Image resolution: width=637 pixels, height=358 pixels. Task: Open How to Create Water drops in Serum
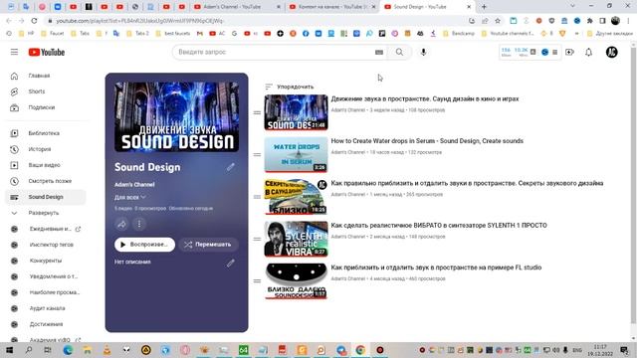pyautogui.click(x=427, y=141)
